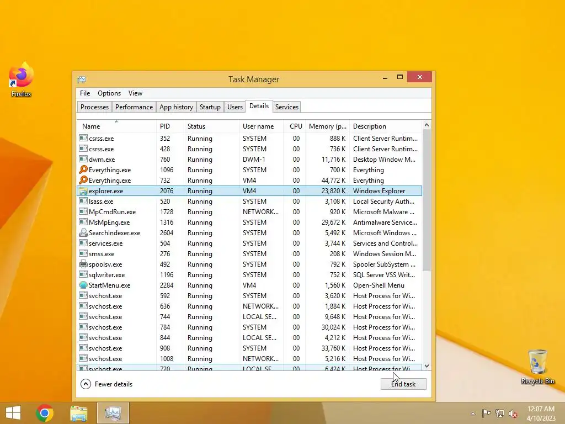Select svchost.exe with PID 908

249,348
